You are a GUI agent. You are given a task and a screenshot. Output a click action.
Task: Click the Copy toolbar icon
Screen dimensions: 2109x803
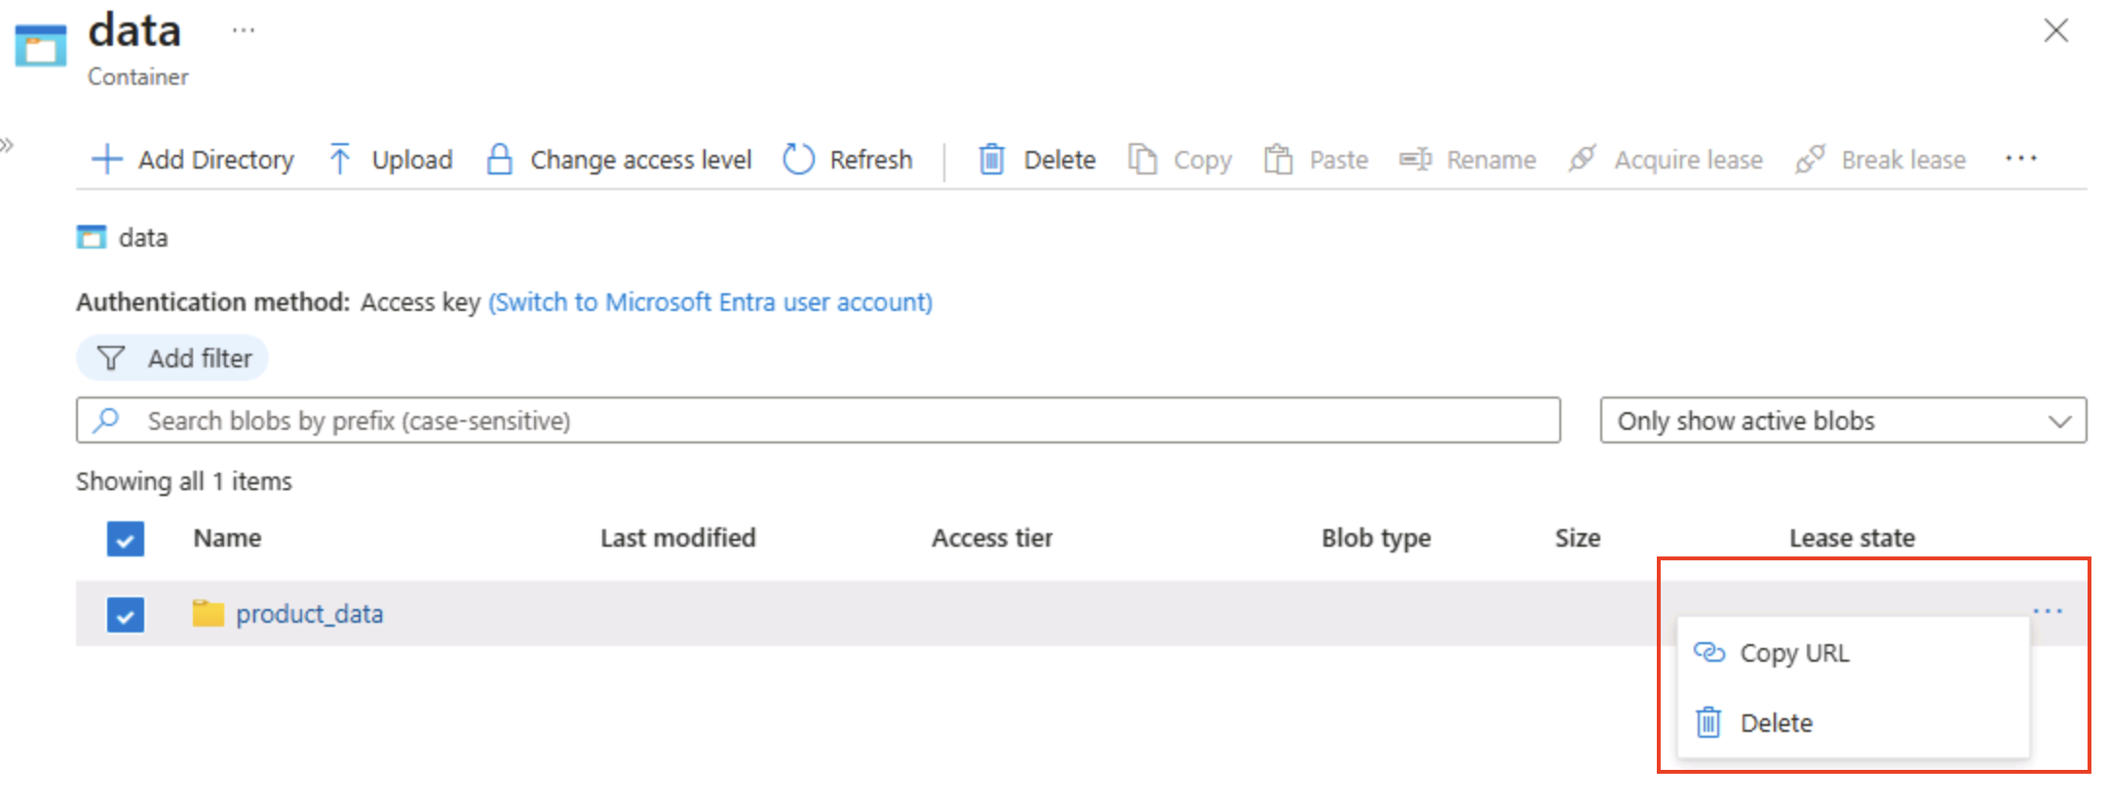click(x=1142, y=159)
